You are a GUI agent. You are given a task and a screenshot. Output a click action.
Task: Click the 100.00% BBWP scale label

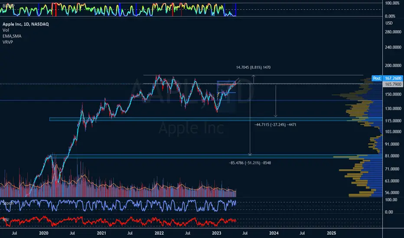tap(392, 3)
